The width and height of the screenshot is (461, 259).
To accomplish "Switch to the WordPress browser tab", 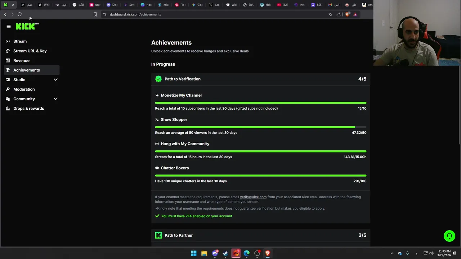I will 265,5.
